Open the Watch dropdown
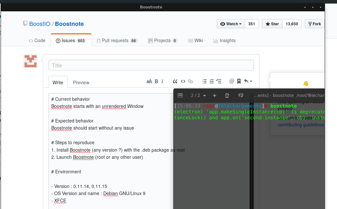This screenshot has width=337, height=209. pos(231,24)
